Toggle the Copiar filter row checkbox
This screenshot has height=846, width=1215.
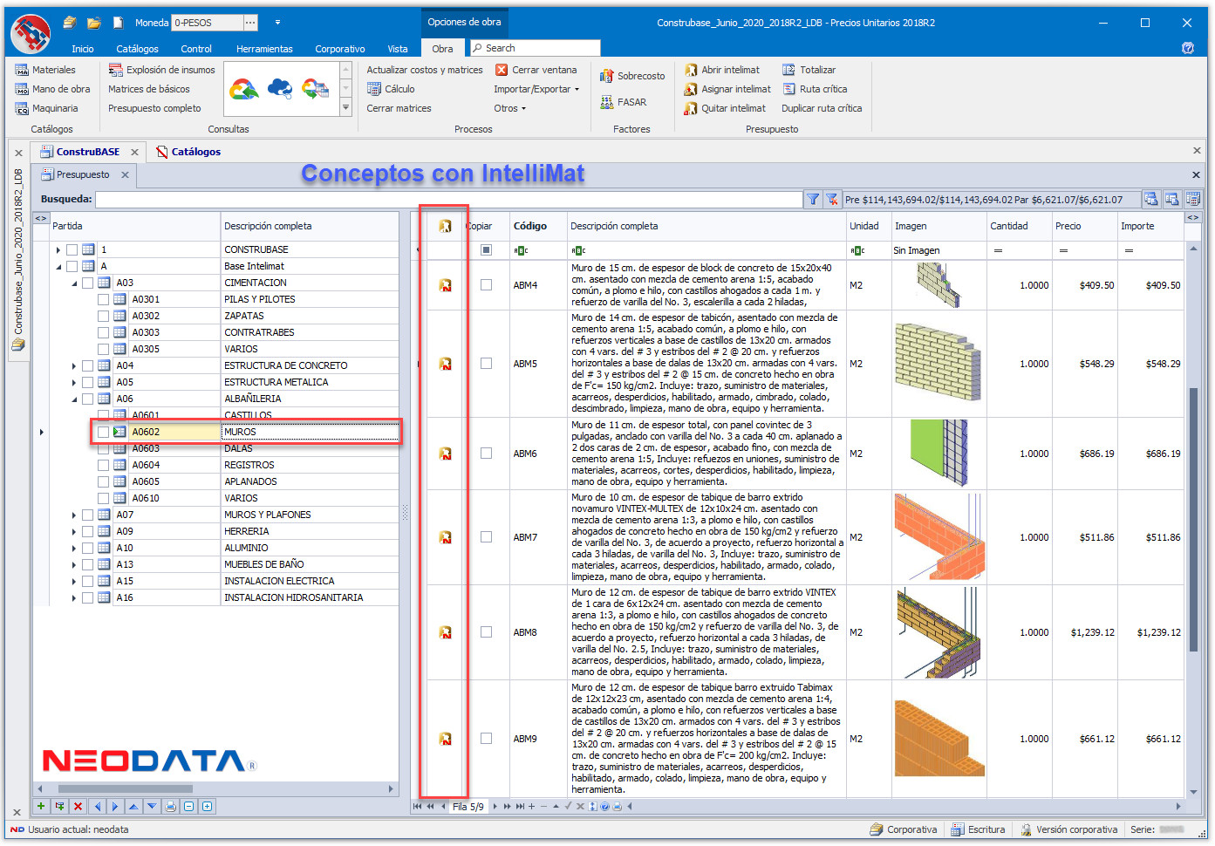coord(486,250)
